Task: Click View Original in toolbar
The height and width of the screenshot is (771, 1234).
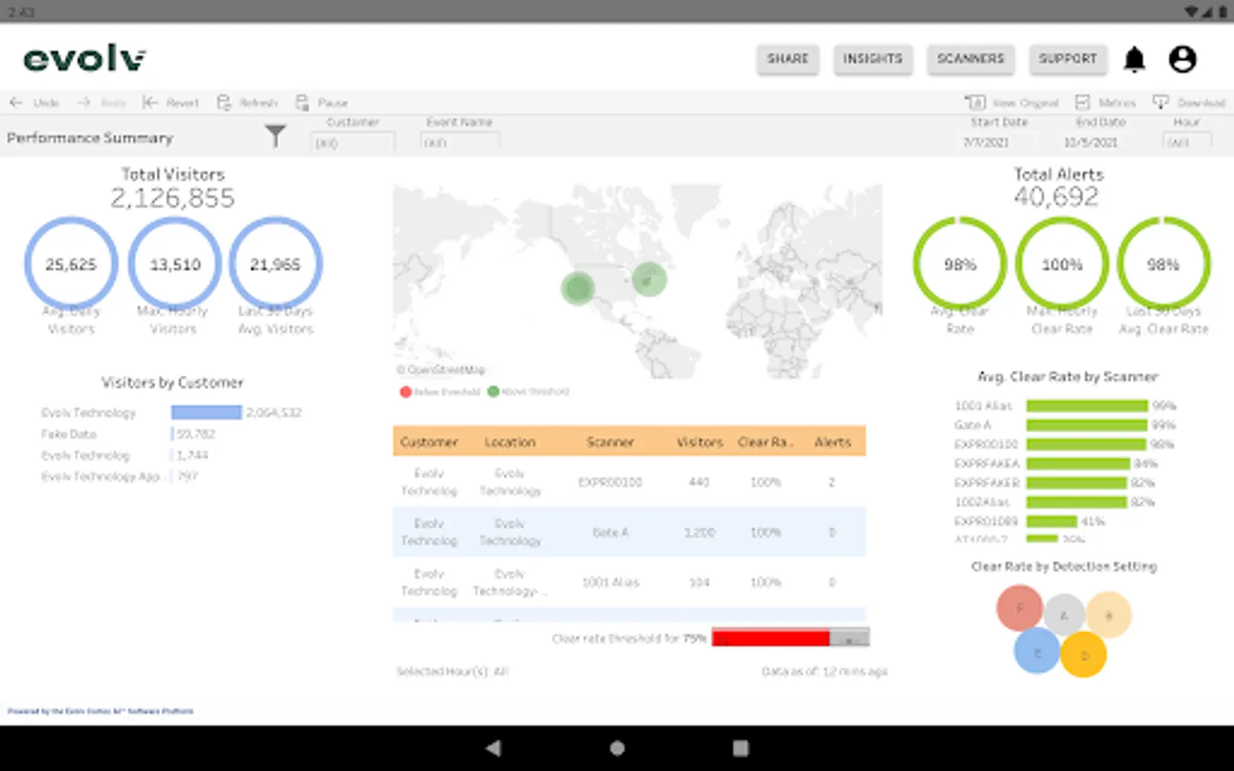Action: point(1012,102)
